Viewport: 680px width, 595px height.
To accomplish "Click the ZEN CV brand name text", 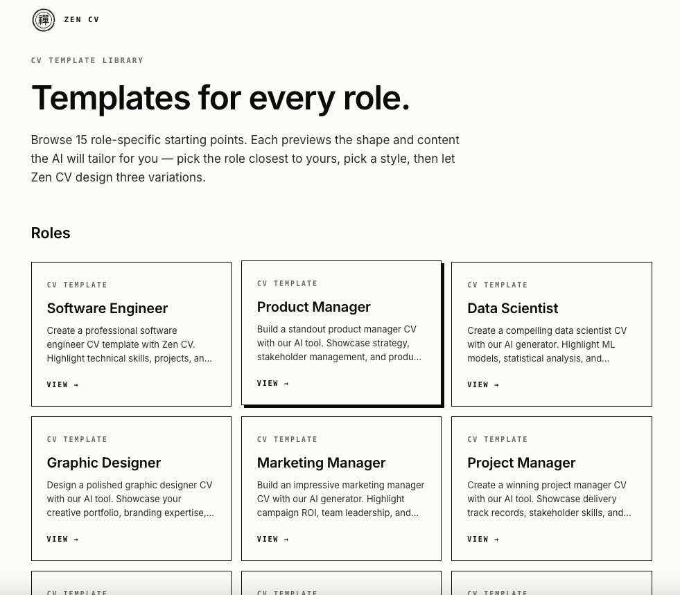I will pyautogui.click(x=82, y=20).
